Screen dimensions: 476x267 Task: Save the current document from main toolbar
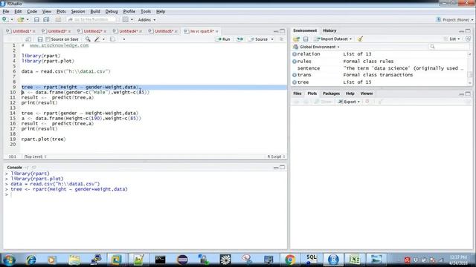click(x=36, y=20)
